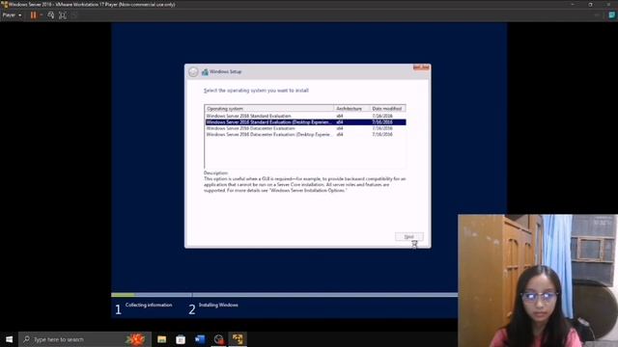This screenshot has height=347, width=618.
Task: Restore down the VMware Player window
Action: coord(590,4)
